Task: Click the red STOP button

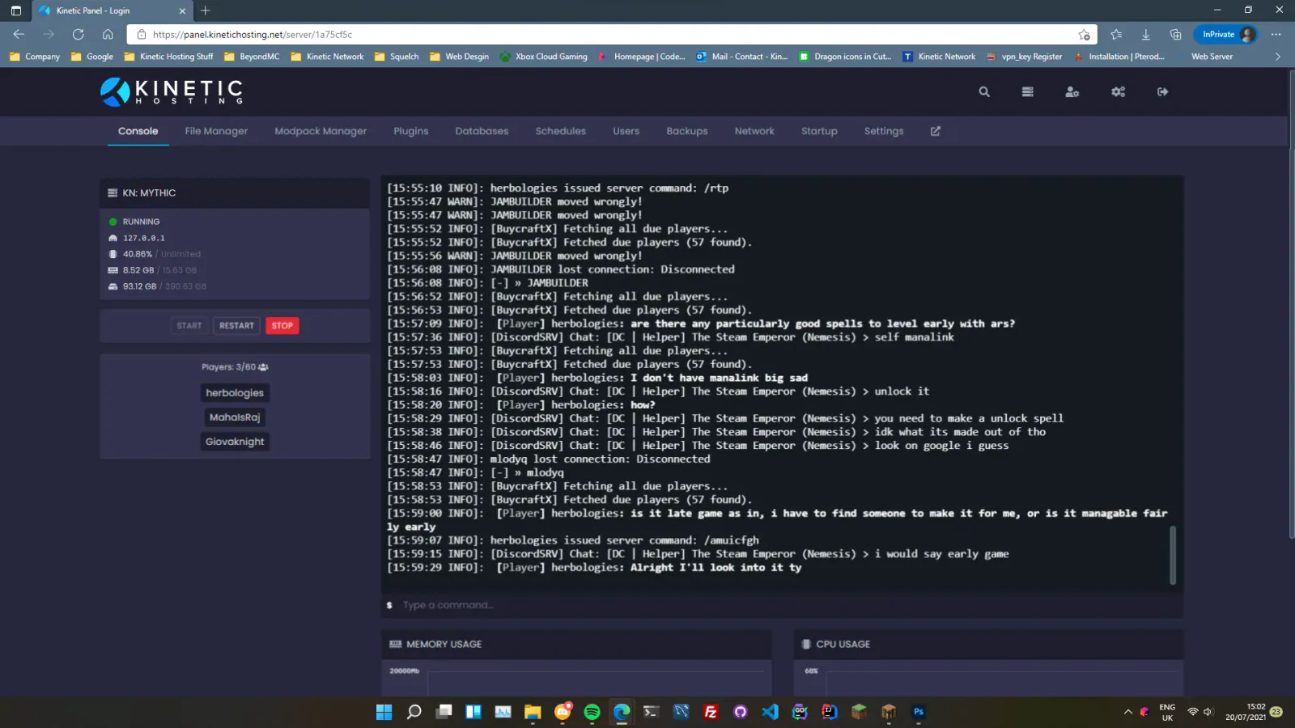Action: click(282, 326)
